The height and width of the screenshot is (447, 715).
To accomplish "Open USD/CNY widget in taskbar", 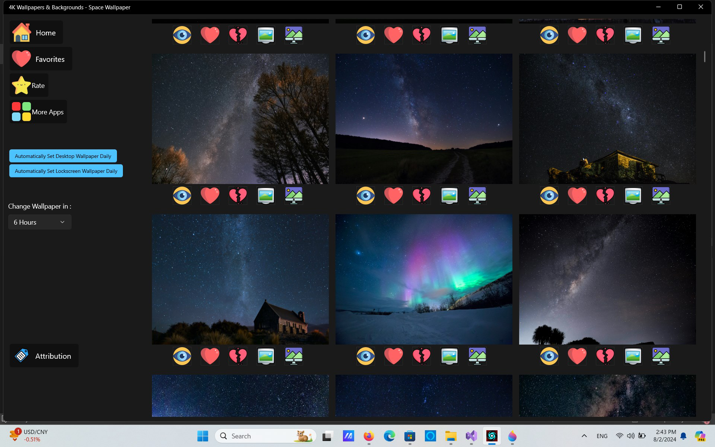I will tap(29, 435).
